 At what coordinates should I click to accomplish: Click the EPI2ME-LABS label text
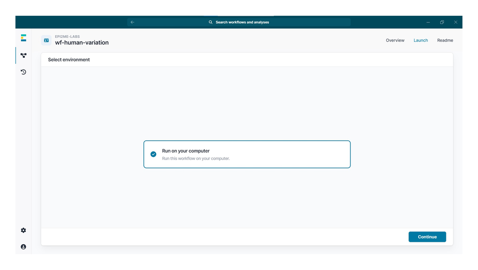[67, 37]
